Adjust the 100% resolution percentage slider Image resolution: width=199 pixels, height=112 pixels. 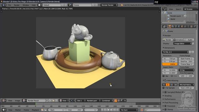tap(170, 64)
